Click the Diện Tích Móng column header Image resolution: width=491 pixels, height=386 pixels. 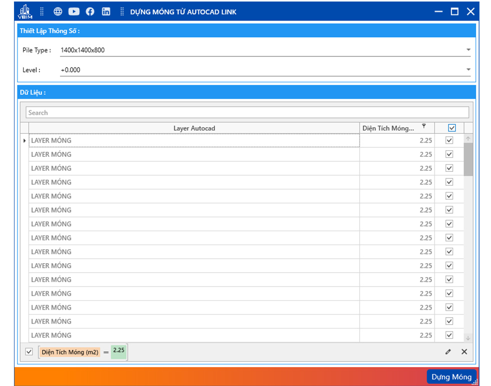point(388,128)
